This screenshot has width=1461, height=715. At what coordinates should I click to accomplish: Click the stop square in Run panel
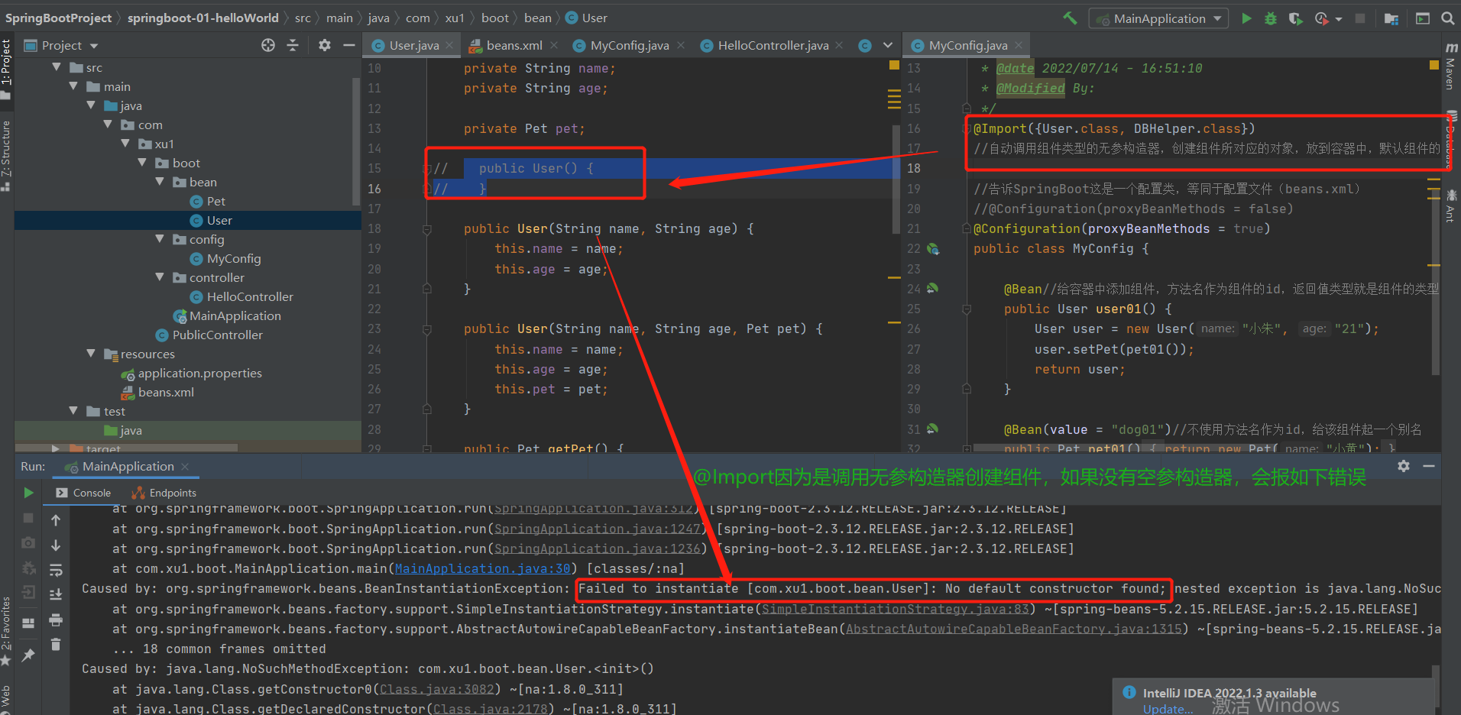[x=28, y=518]
